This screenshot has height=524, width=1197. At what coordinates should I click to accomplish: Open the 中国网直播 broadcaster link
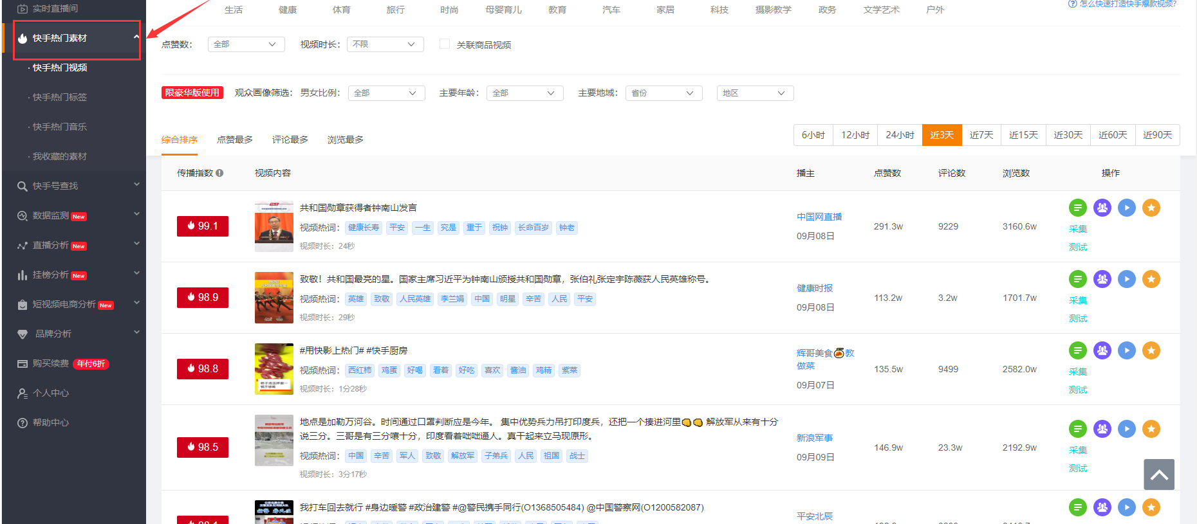click(819, 217)
